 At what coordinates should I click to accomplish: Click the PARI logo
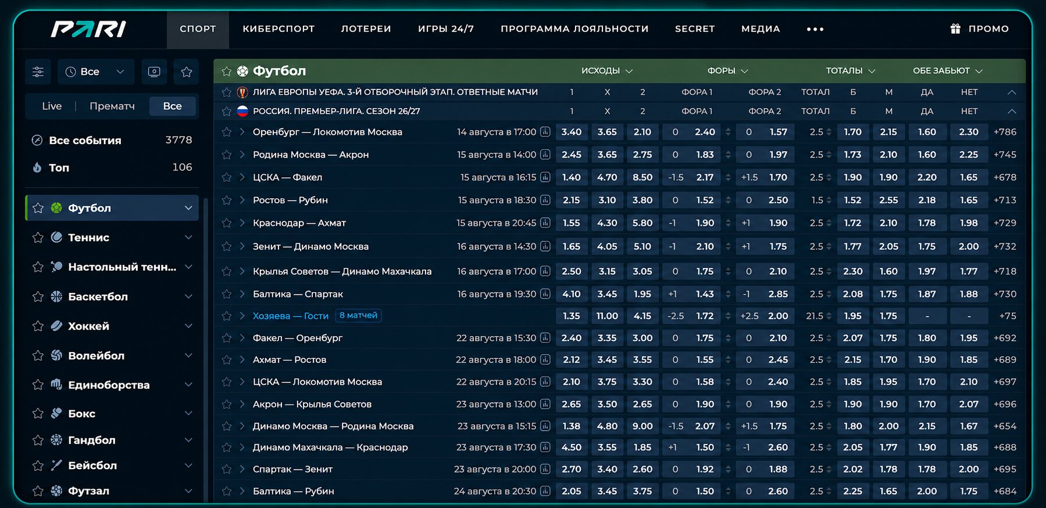pos(88,29)
